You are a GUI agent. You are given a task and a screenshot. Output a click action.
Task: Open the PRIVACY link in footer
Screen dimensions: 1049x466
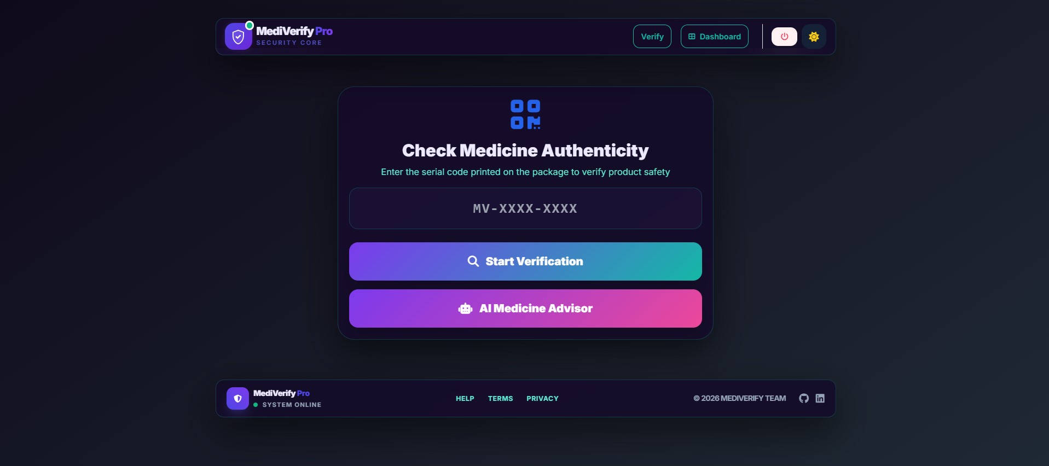[x=542, y=399]
